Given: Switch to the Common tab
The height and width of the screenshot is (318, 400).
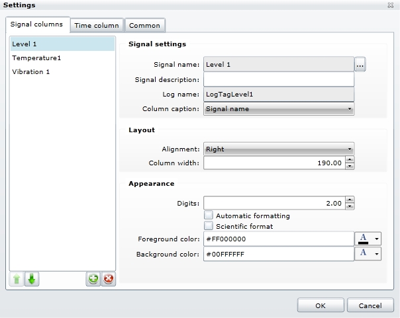Looking at the screenshot, I should click(144, 25).
